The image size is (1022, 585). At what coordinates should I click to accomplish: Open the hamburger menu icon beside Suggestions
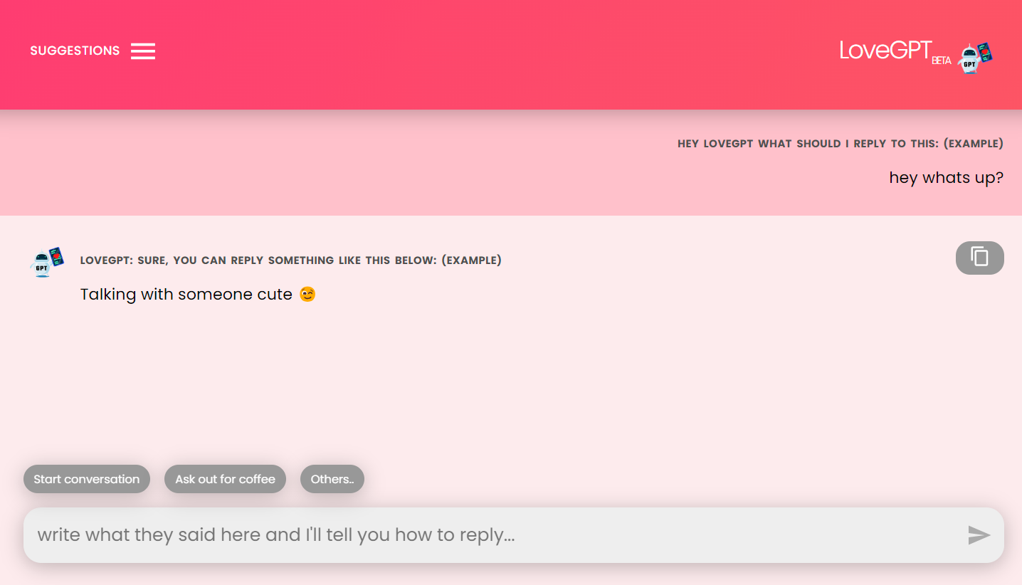(143, 51)
